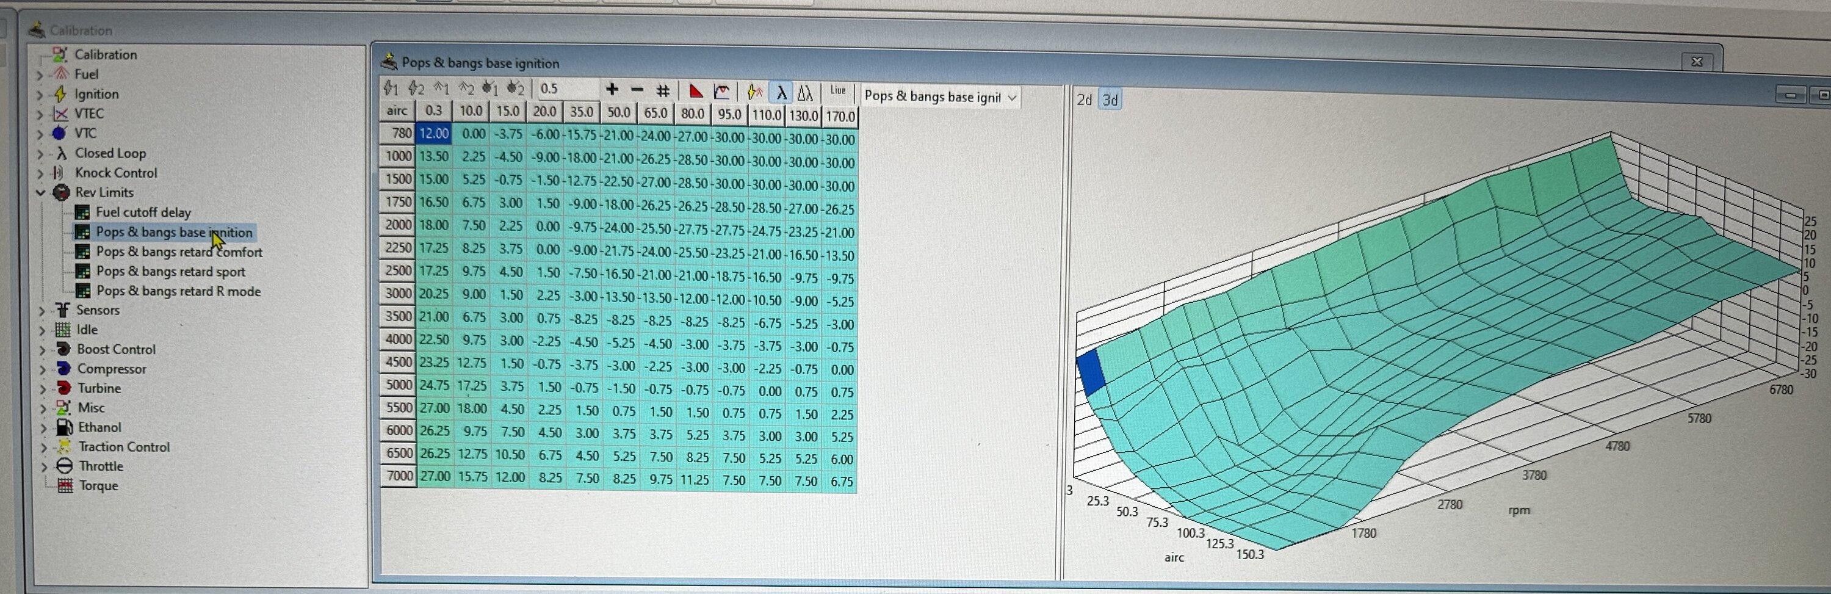Screen dimensions: 1831x594
Task: Click the ignition overlay spark icon
Action: pyautogui.click(x=755, y=92)
